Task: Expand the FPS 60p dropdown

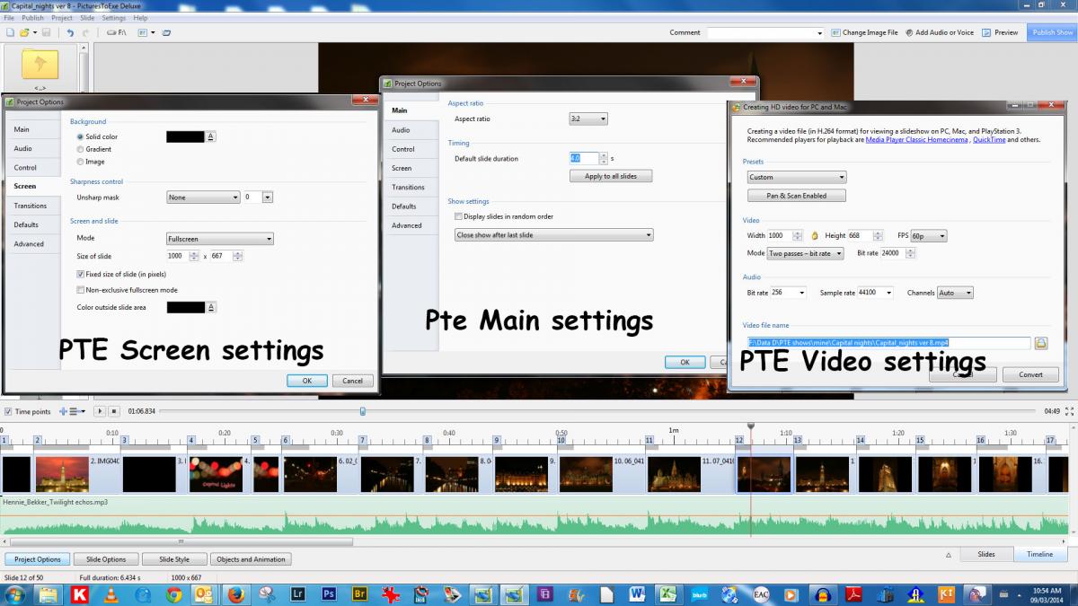Action: pyautogui.click(x=928, y=236)
